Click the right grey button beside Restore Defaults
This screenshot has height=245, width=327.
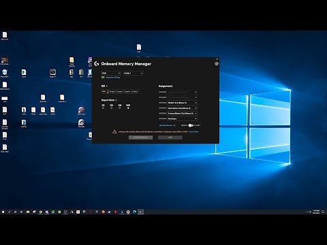click(x=170, y=137)
